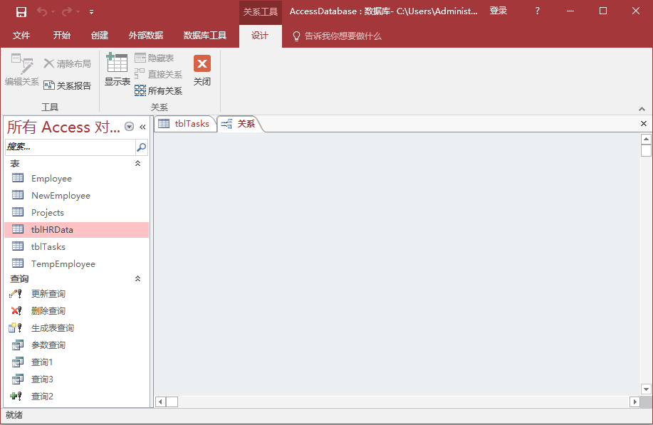Click the Show Table (显示表) icon
The image size is (653, 425).
point(117,70)
